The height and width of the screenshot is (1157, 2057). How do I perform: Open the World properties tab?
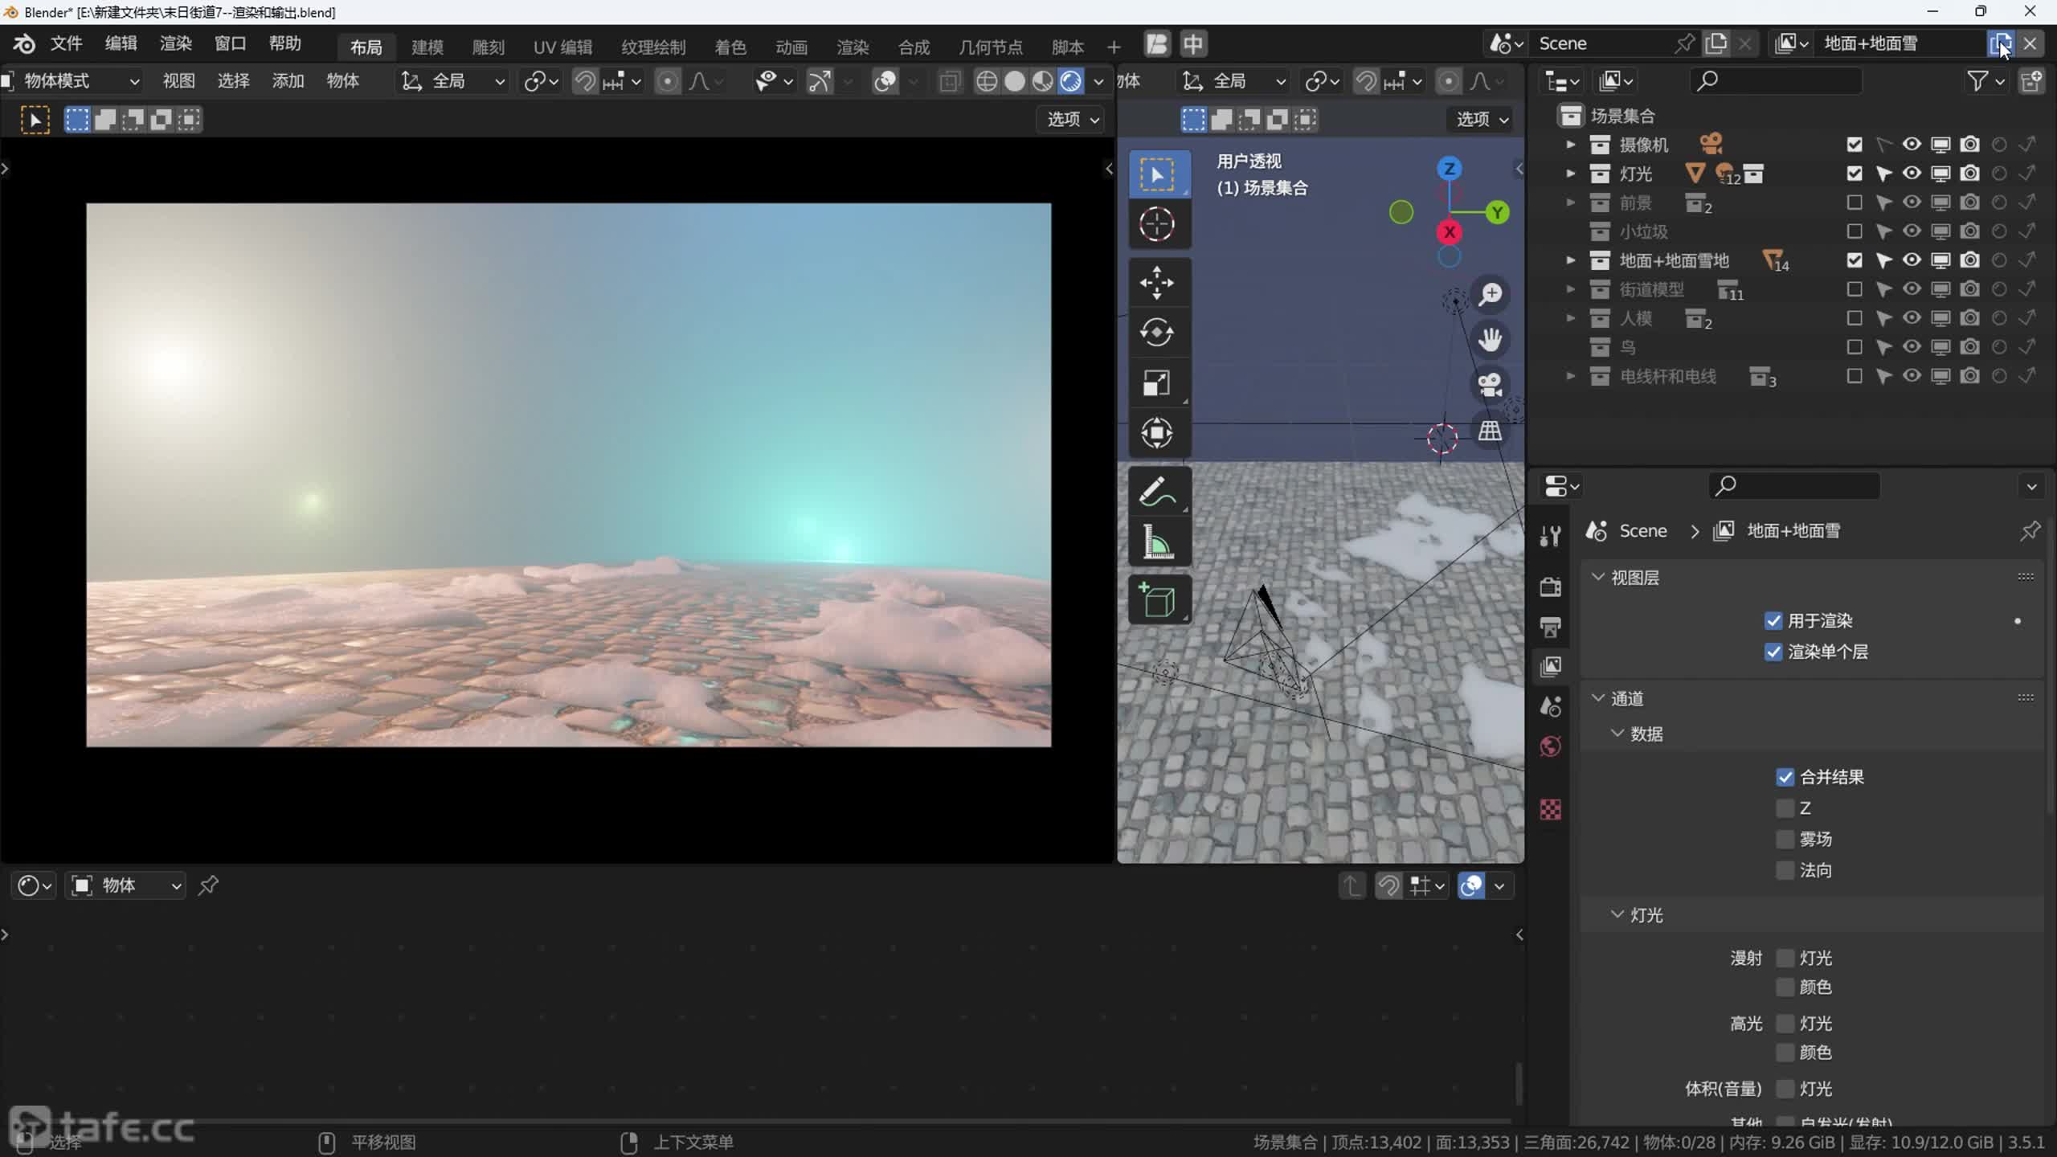click(x=1551, y=746)
